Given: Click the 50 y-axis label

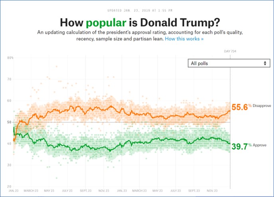Looking at the screenshot, I should tap(10, 122).
